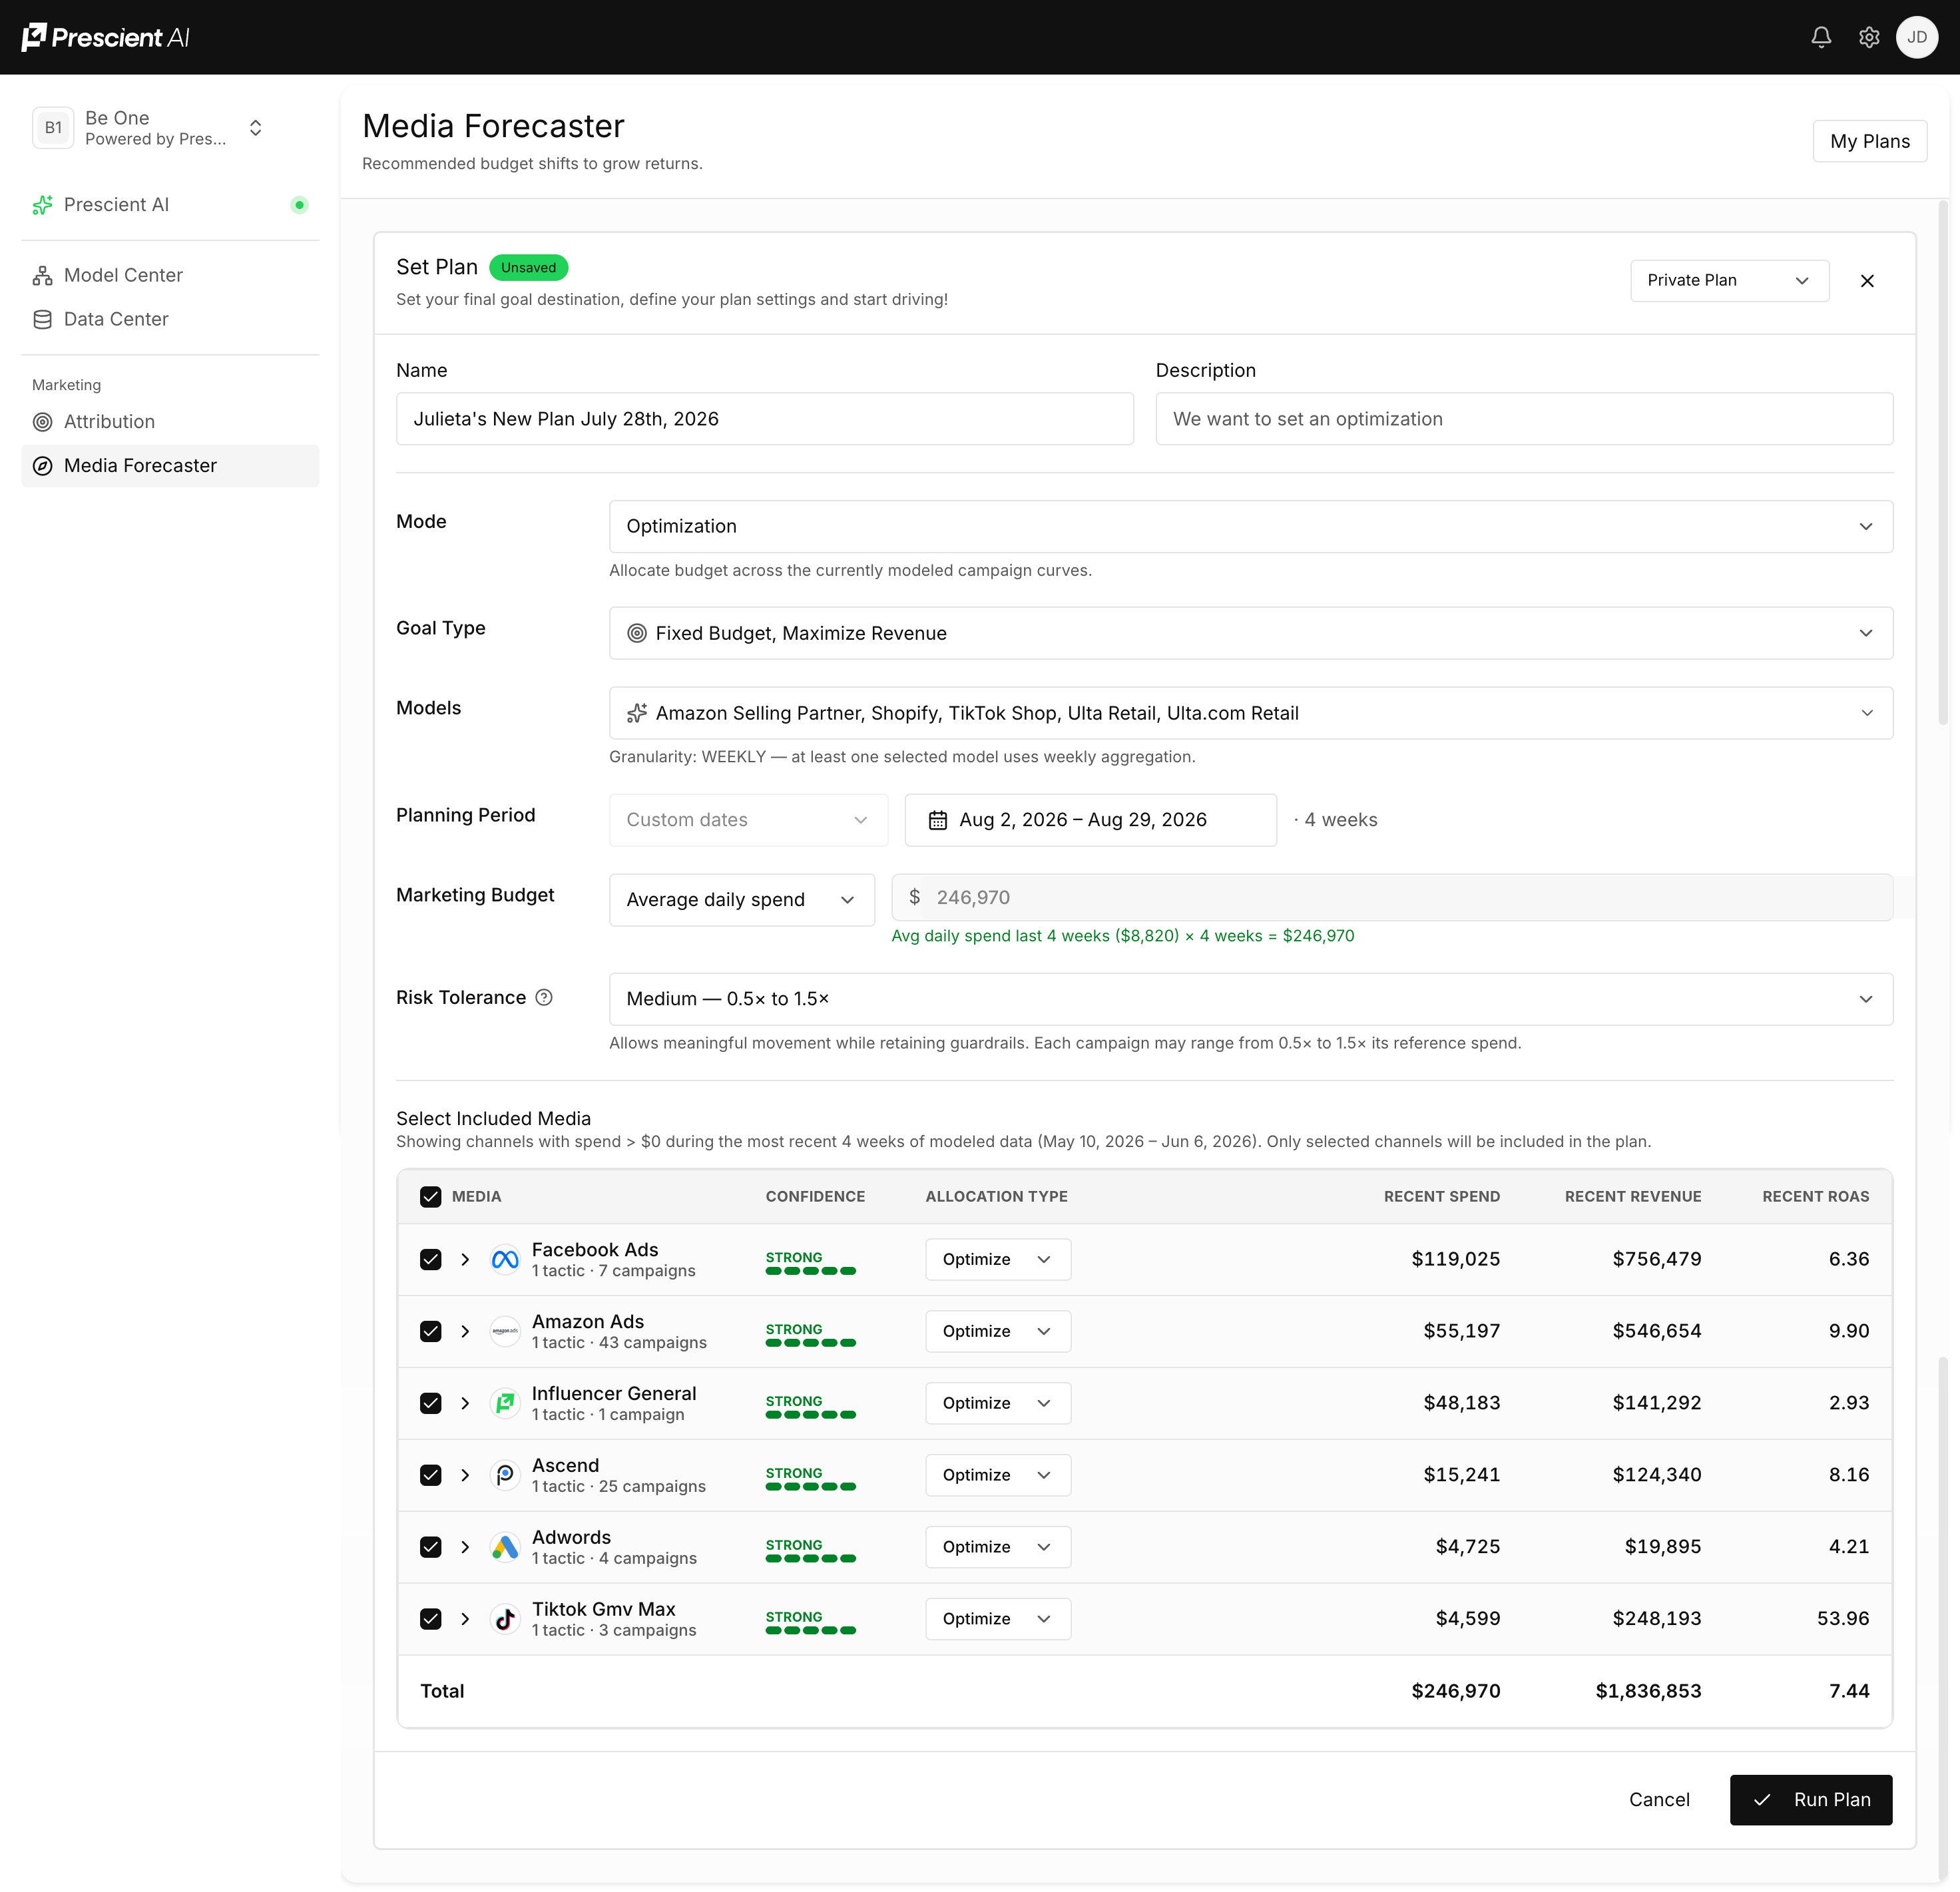This screenshot has width=1960, height=1892.
Task: Click the Risk Tolerance help icon
Action: [544, 997]
